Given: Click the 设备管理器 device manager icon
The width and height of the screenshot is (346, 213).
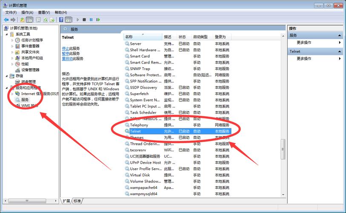Looking at the screenshot, I should pos(17,70).
